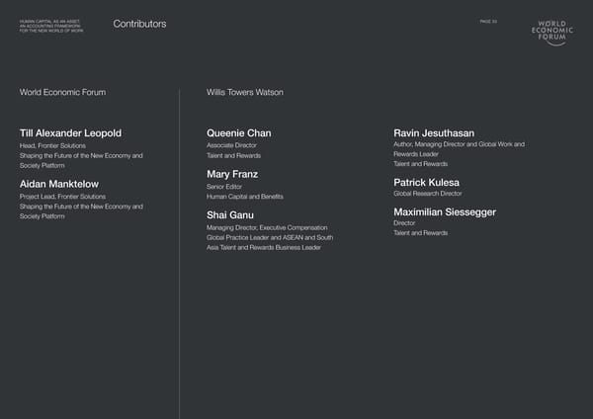Click 'Talent and Rewards' under Maximilian Siessegger
593x419 pixels.
click(421, 233)
